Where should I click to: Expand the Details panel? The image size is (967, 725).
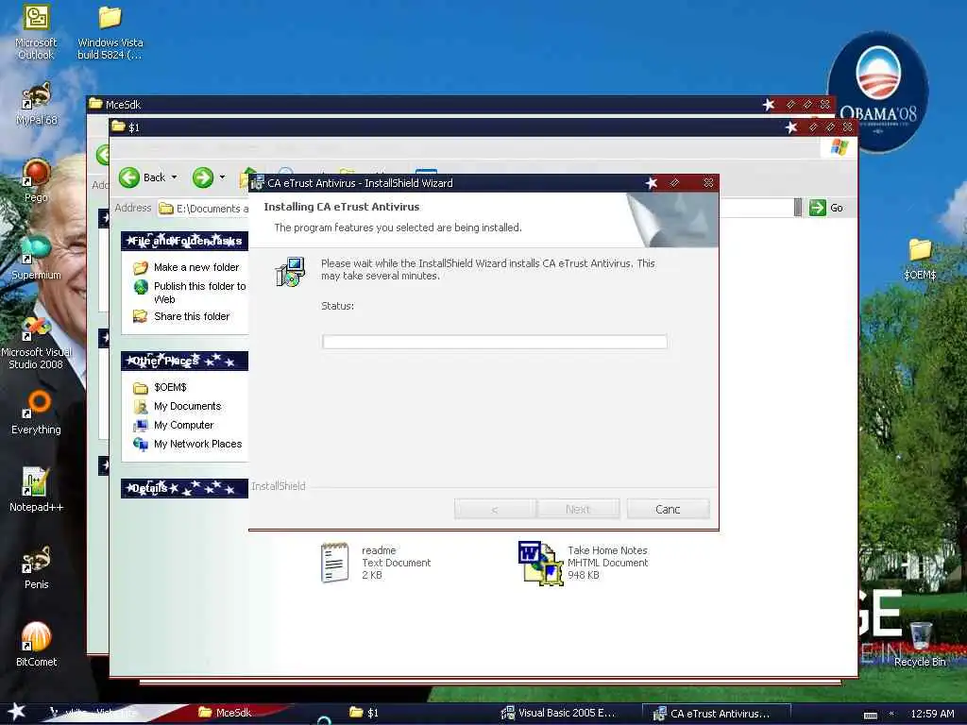(x=184, y=488)
